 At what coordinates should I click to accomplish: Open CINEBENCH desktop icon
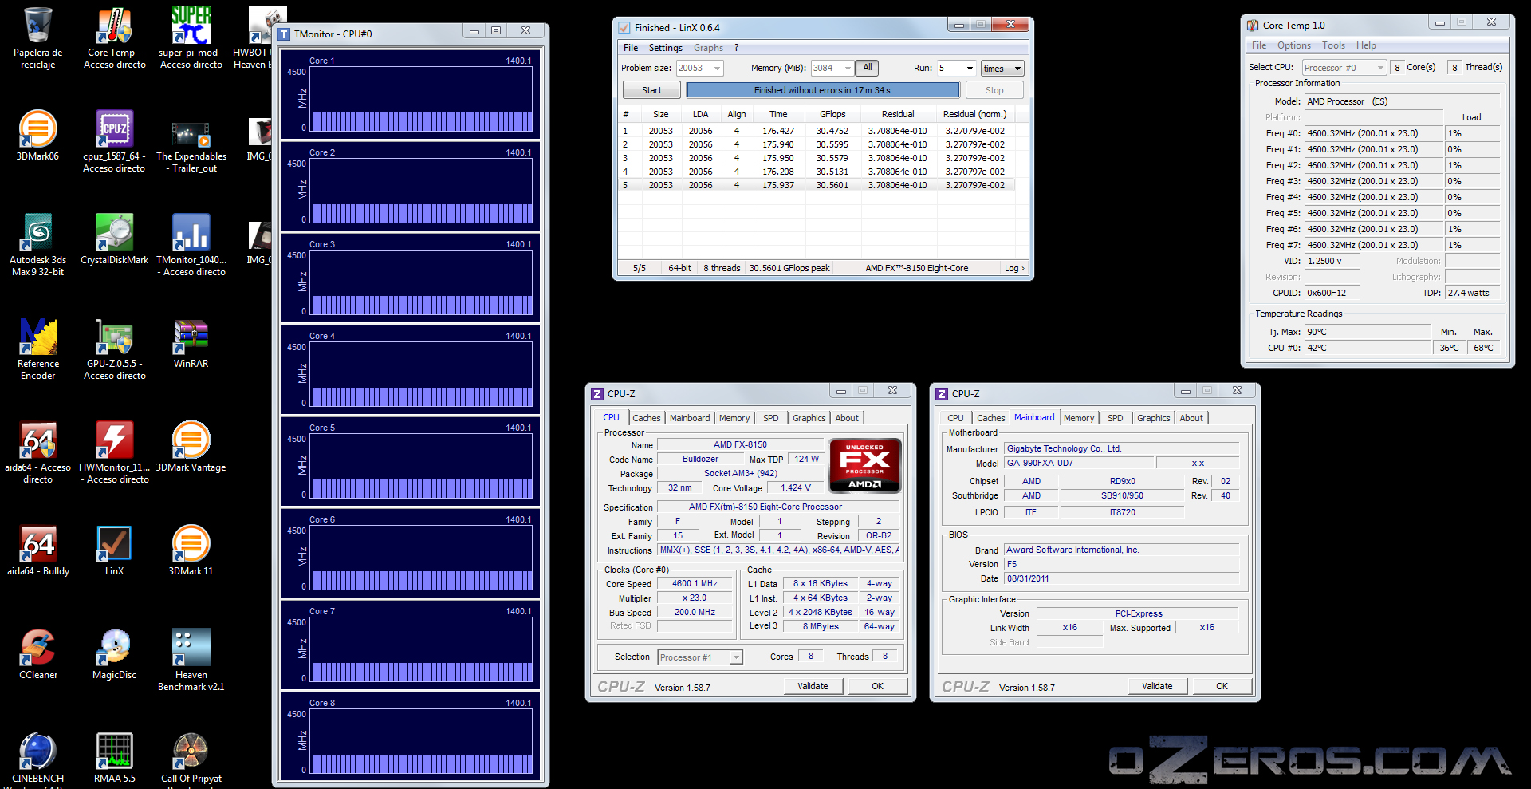point(37,758)
